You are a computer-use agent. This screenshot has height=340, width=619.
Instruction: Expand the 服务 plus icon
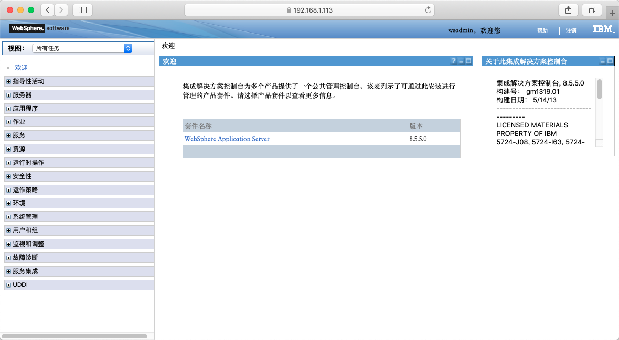(x=9, y=135)
